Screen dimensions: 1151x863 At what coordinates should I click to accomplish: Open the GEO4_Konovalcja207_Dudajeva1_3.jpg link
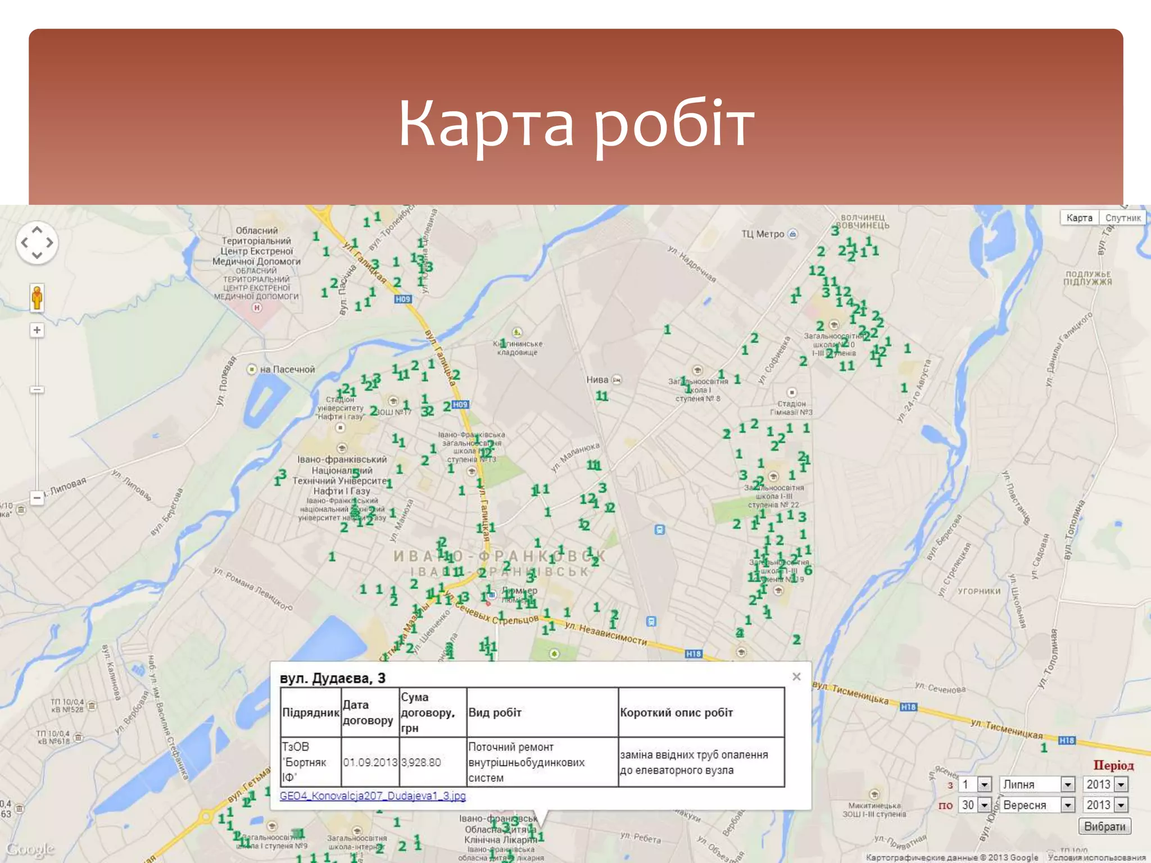(x=373, y=796)
